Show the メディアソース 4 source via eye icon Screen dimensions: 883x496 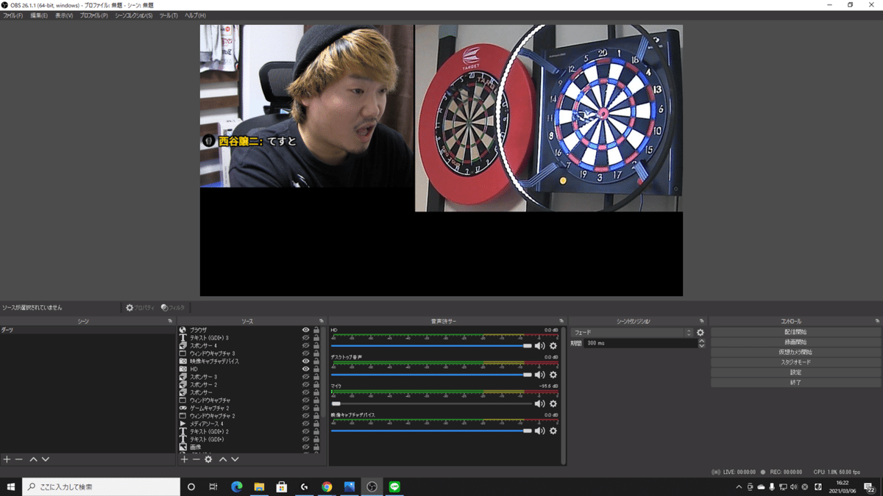(x=306, y=424)
